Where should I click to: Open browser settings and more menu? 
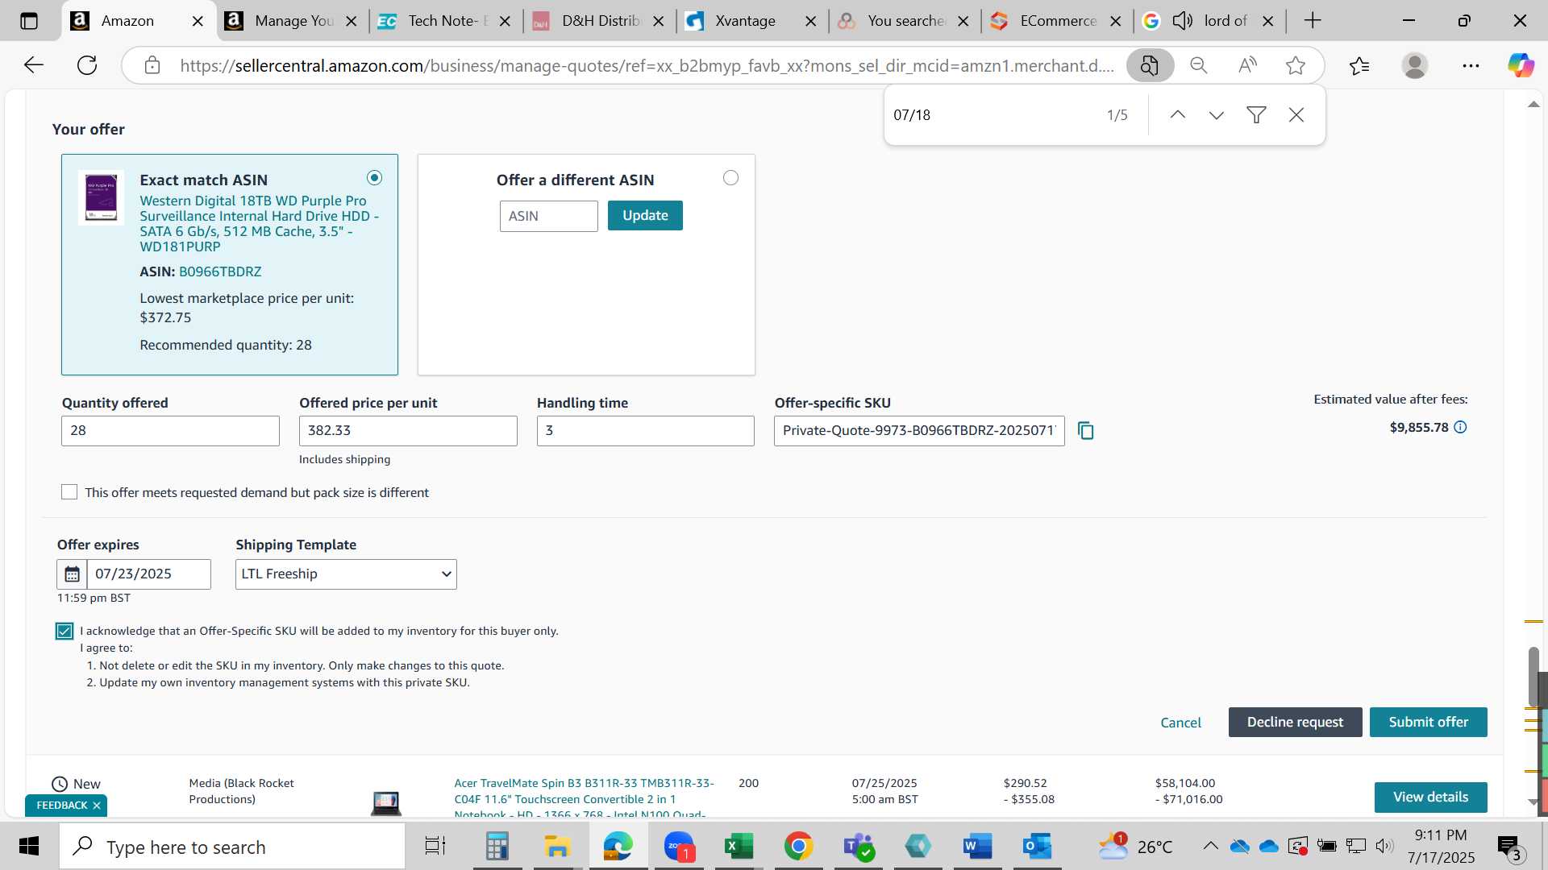click(x=1471, y=65)
